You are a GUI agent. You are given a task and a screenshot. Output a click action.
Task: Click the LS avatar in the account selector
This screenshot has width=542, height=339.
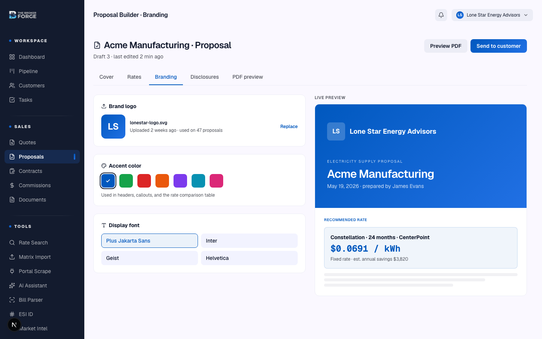click(460, 15)
